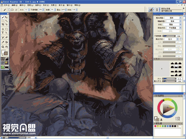Select the Shape Selection arrow tool
The width and height of the screenshot is (186, 139).
[7, 32]
